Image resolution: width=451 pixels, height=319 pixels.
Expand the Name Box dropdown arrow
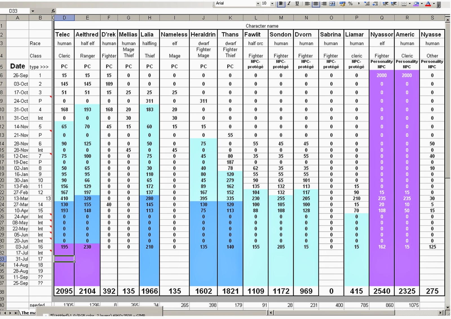tap(33, 11)
